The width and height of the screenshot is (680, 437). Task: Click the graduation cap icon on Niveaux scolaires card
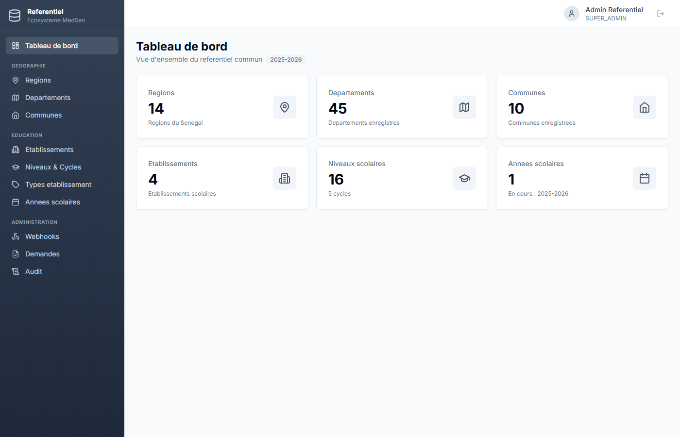tap(464, 178)
